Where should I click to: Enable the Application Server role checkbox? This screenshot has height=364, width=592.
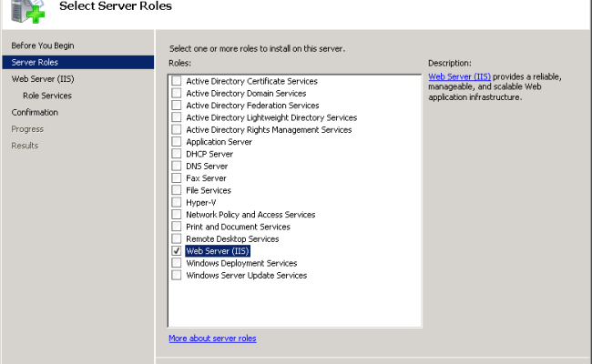pos(177,141)
